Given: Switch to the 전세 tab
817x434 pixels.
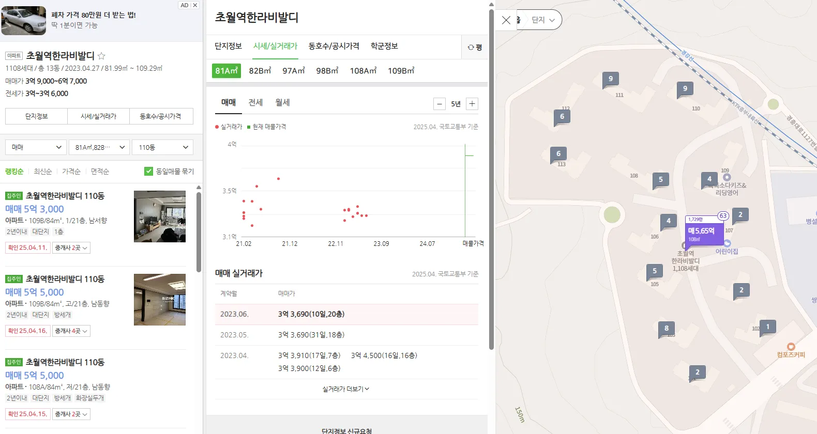Looking at the screenshot, I should point(255,102).
